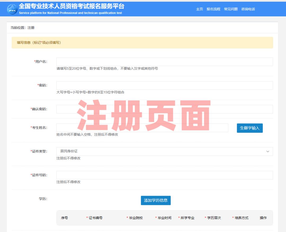286x232 pixels.
Task: Click the platform title 全国专业技术人员资格考试报名服务平台
Action: 71,6
